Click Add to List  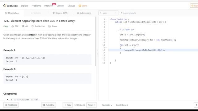pos(40,26)
